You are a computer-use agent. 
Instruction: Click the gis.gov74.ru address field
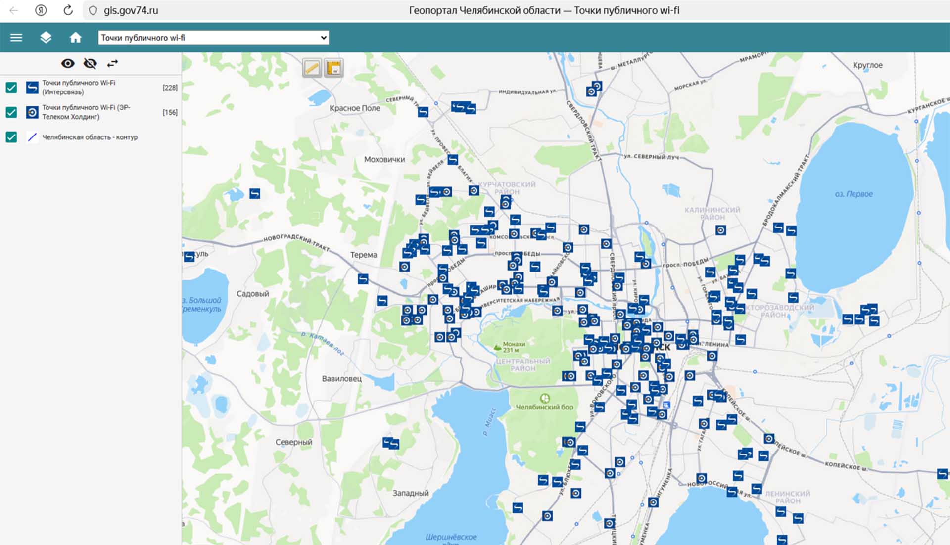131,10
